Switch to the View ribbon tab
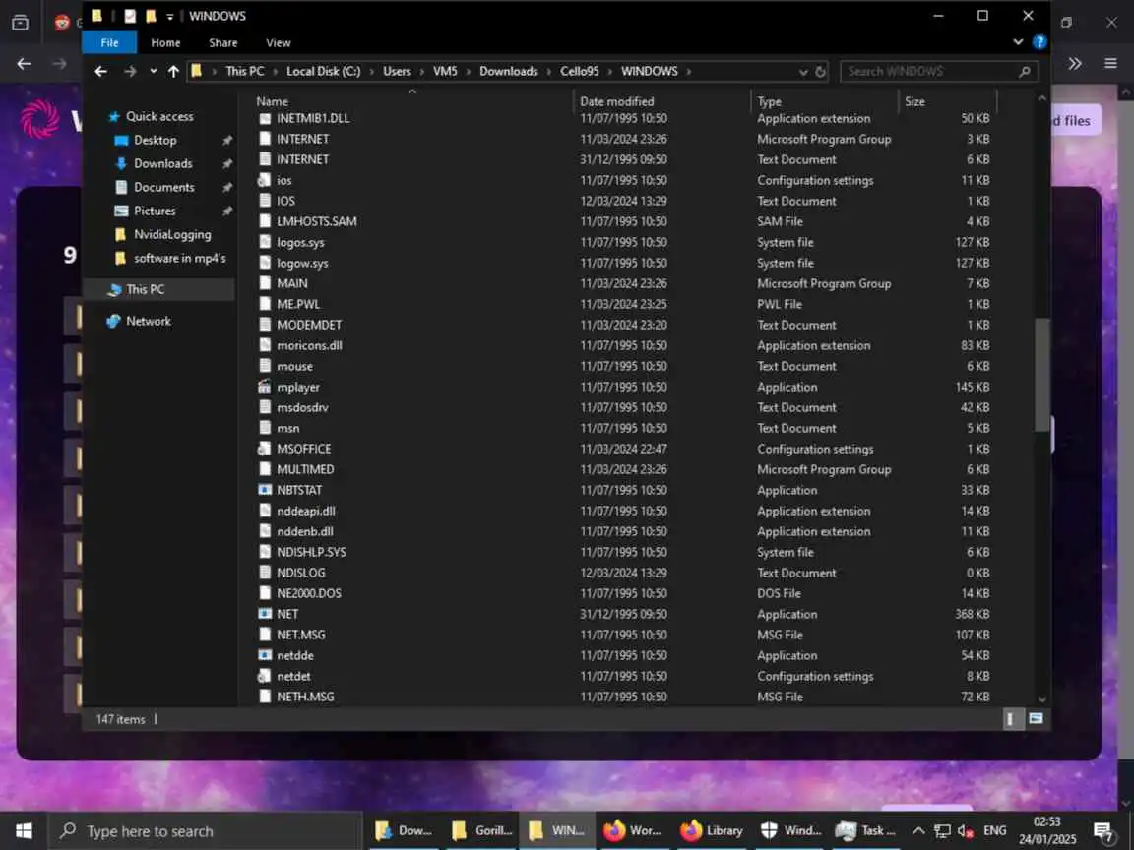Viewport: 1134px width, 850px height. coord(278,42)
